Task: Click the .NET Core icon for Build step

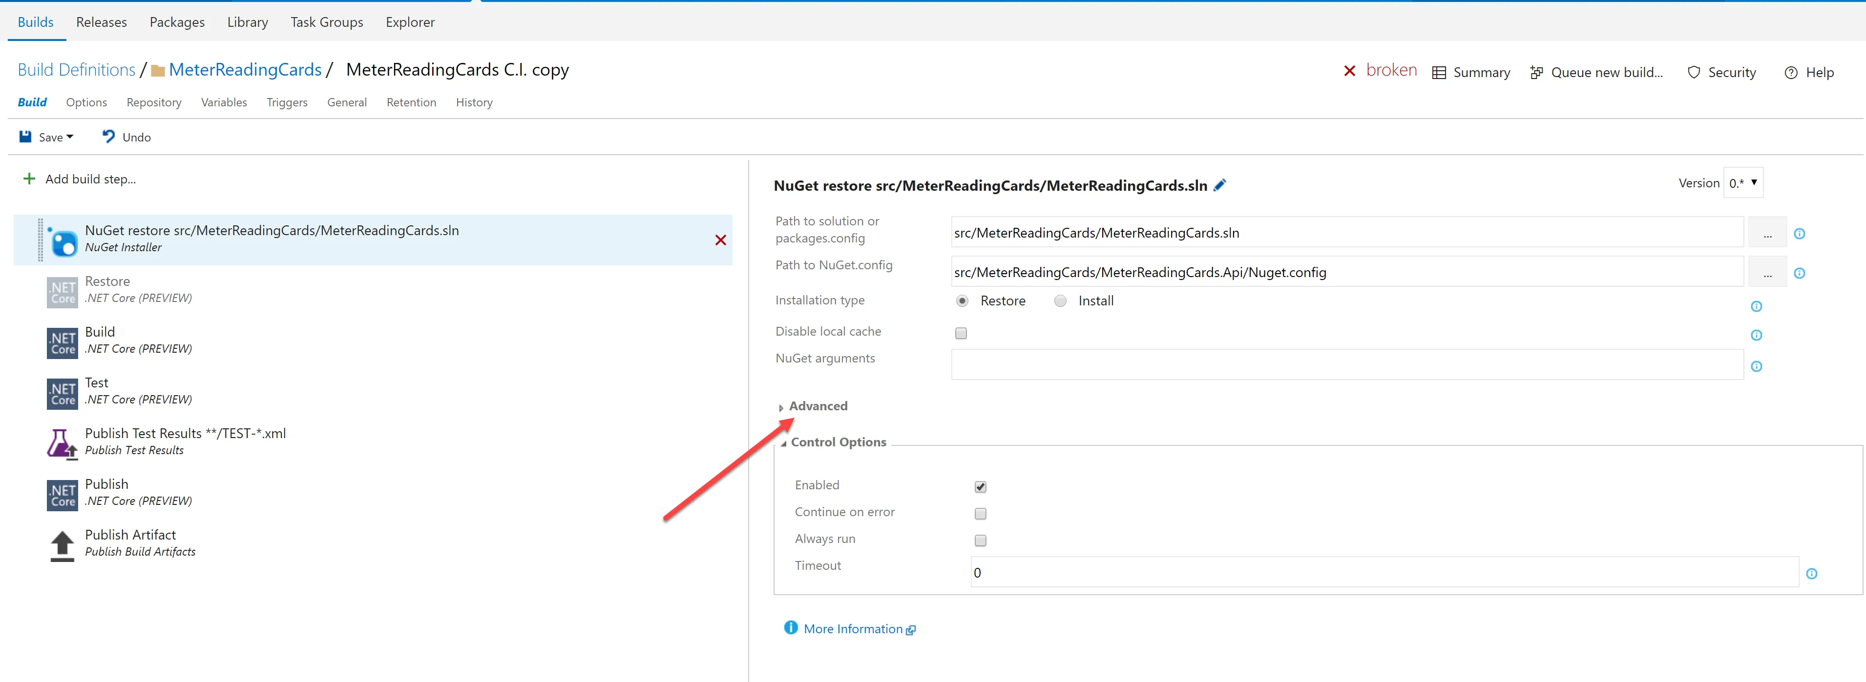Action: [63, 343]
